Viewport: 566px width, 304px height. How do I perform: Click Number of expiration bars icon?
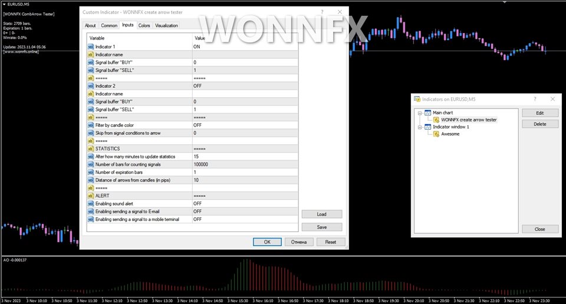pos(91,173)
